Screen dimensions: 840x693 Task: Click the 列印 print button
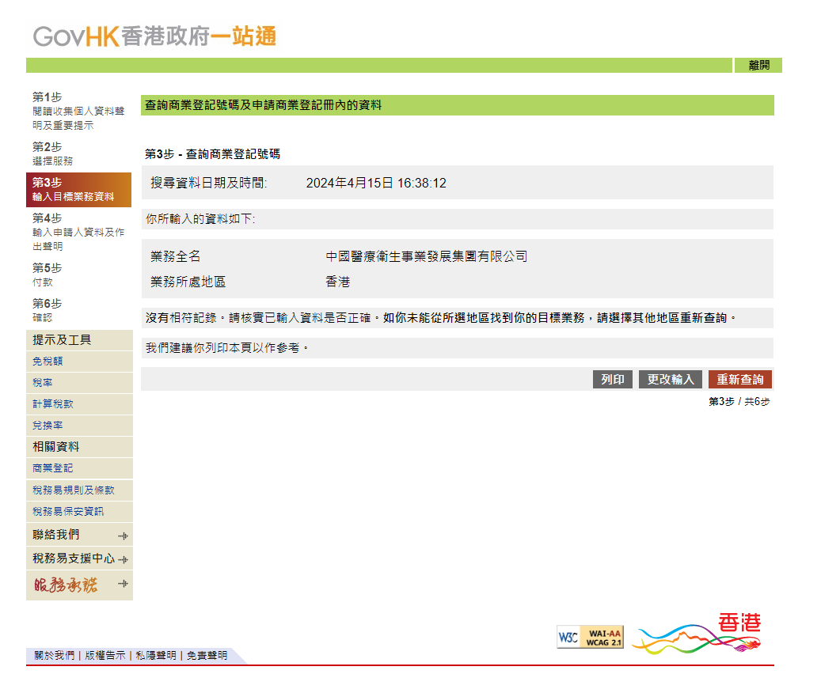point(613,380)
